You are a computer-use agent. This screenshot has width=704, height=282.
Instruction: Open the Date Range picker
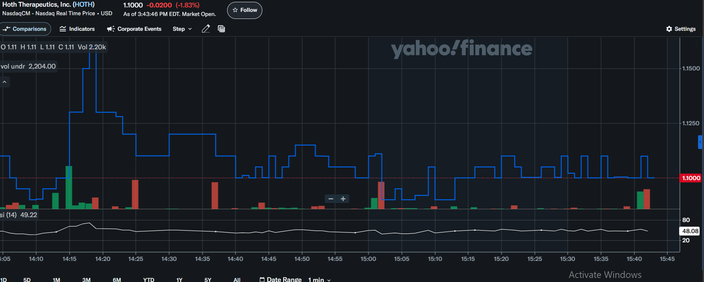click(x=280, y=279)
